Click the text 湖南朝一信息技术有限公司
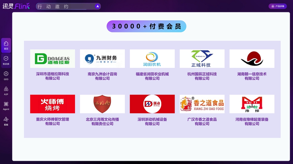 (x=252, y=76)
